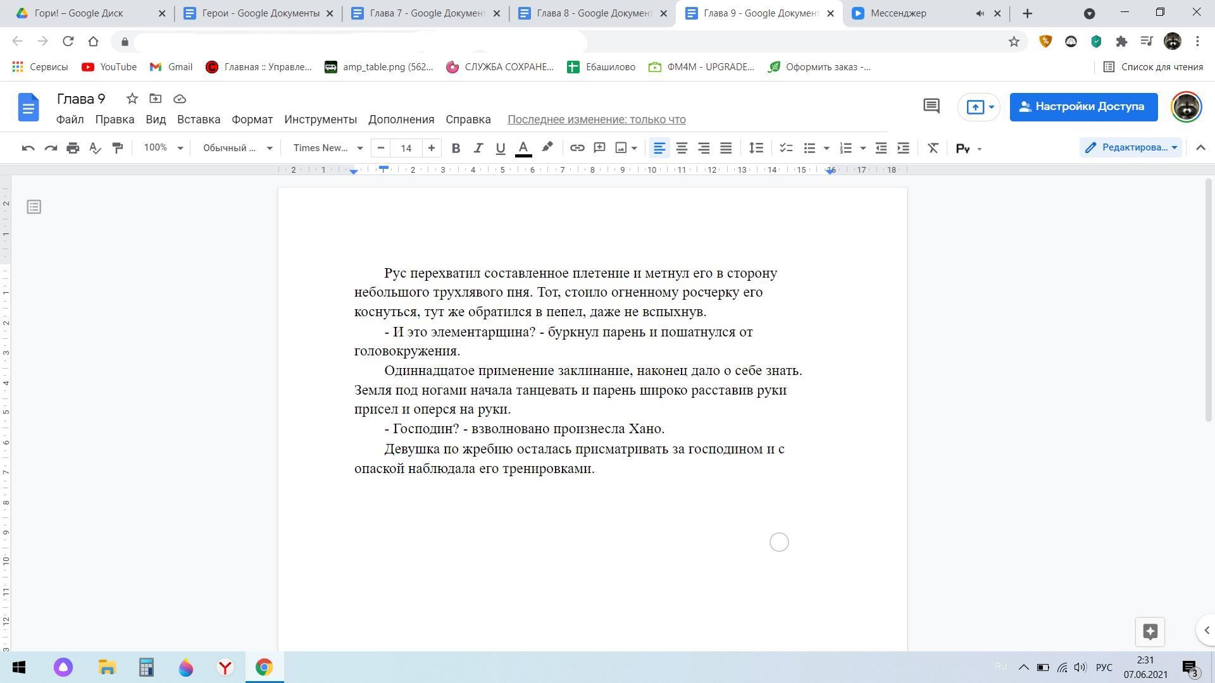Select the paint format tool
Image resolution: width=1215 pixels, height=683 pixels.
117,148
